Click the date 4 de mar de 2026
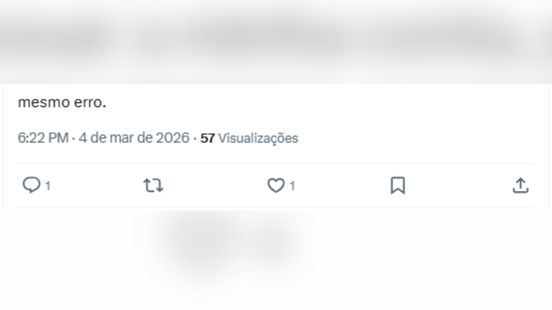The height and width of the screenshot is (310, 552). pos(134,138)
